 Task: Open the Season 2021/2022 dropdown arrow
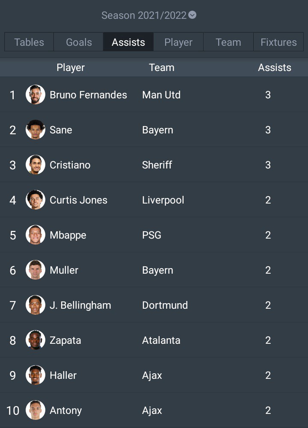(192, 15)
